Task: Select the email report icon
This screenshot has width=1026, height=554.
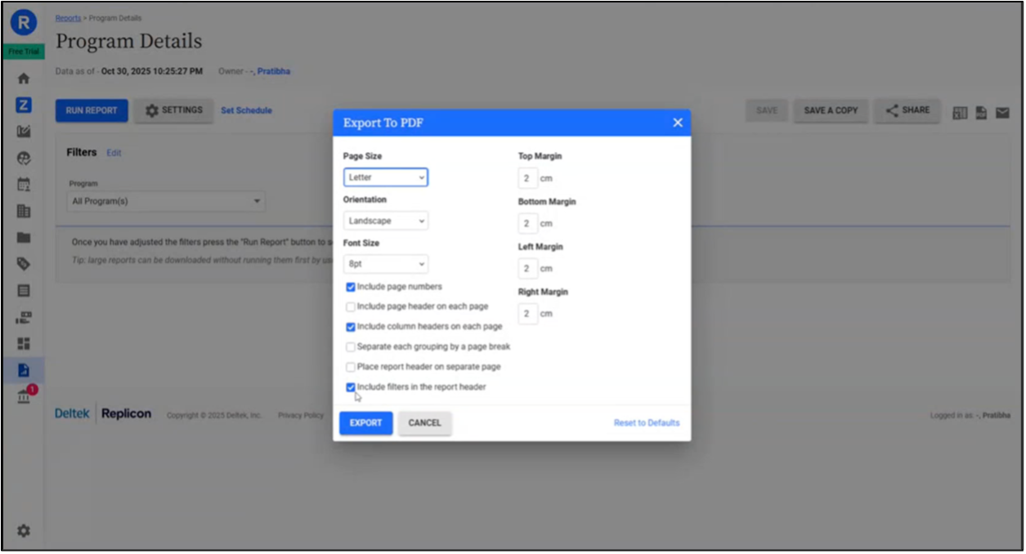Action: (1003, 112)
